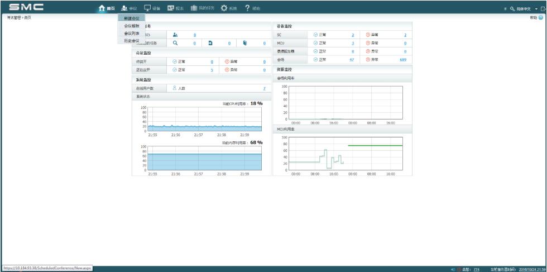This screenshot has width=547, height=272.
Task: Select 新建会议 from the dropdown menu
Action: (x=132, y=18)
